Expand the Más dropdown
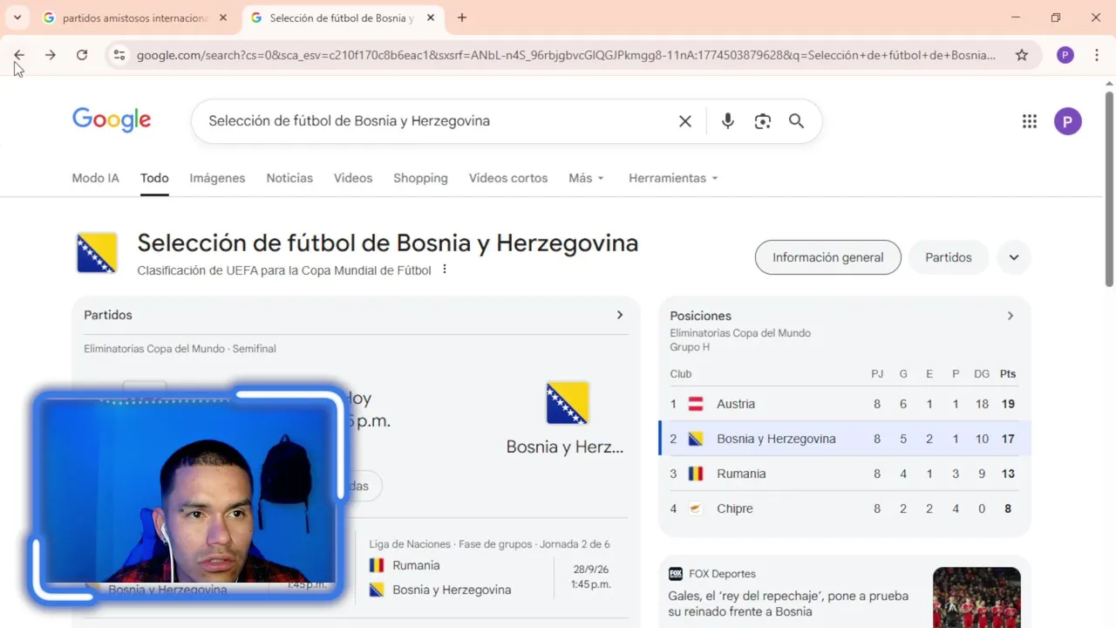1116x628 pixels. [x=586, y=178]
